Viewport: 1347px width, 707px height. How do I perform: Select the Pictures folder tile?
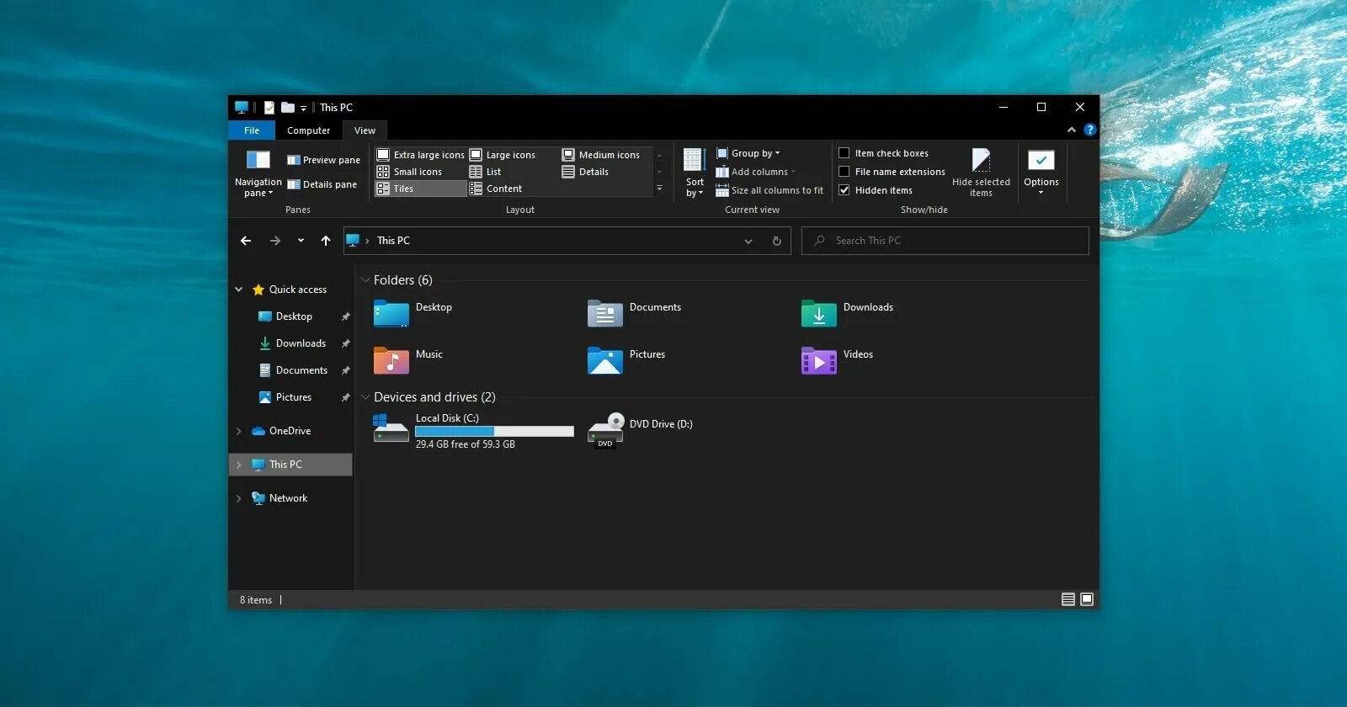coord(626,360)
